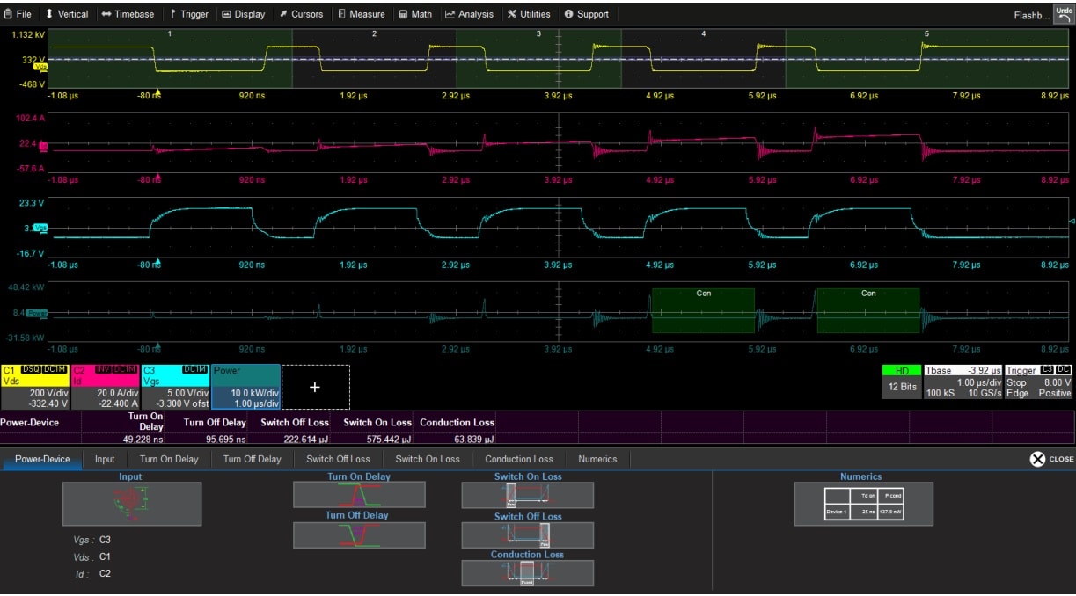The height and width of the screenshot is (596, 1076).
Task: Click the yellow Vds trace label tag
Action: tap(40, 66)
